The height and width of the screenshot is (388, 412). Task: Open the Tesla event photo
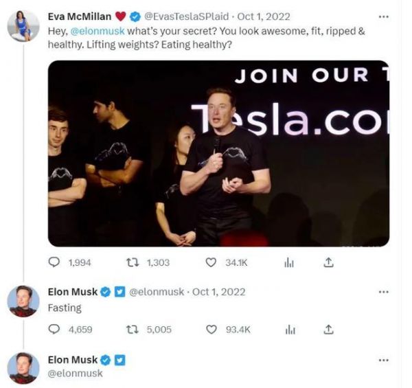click(218, 153)
